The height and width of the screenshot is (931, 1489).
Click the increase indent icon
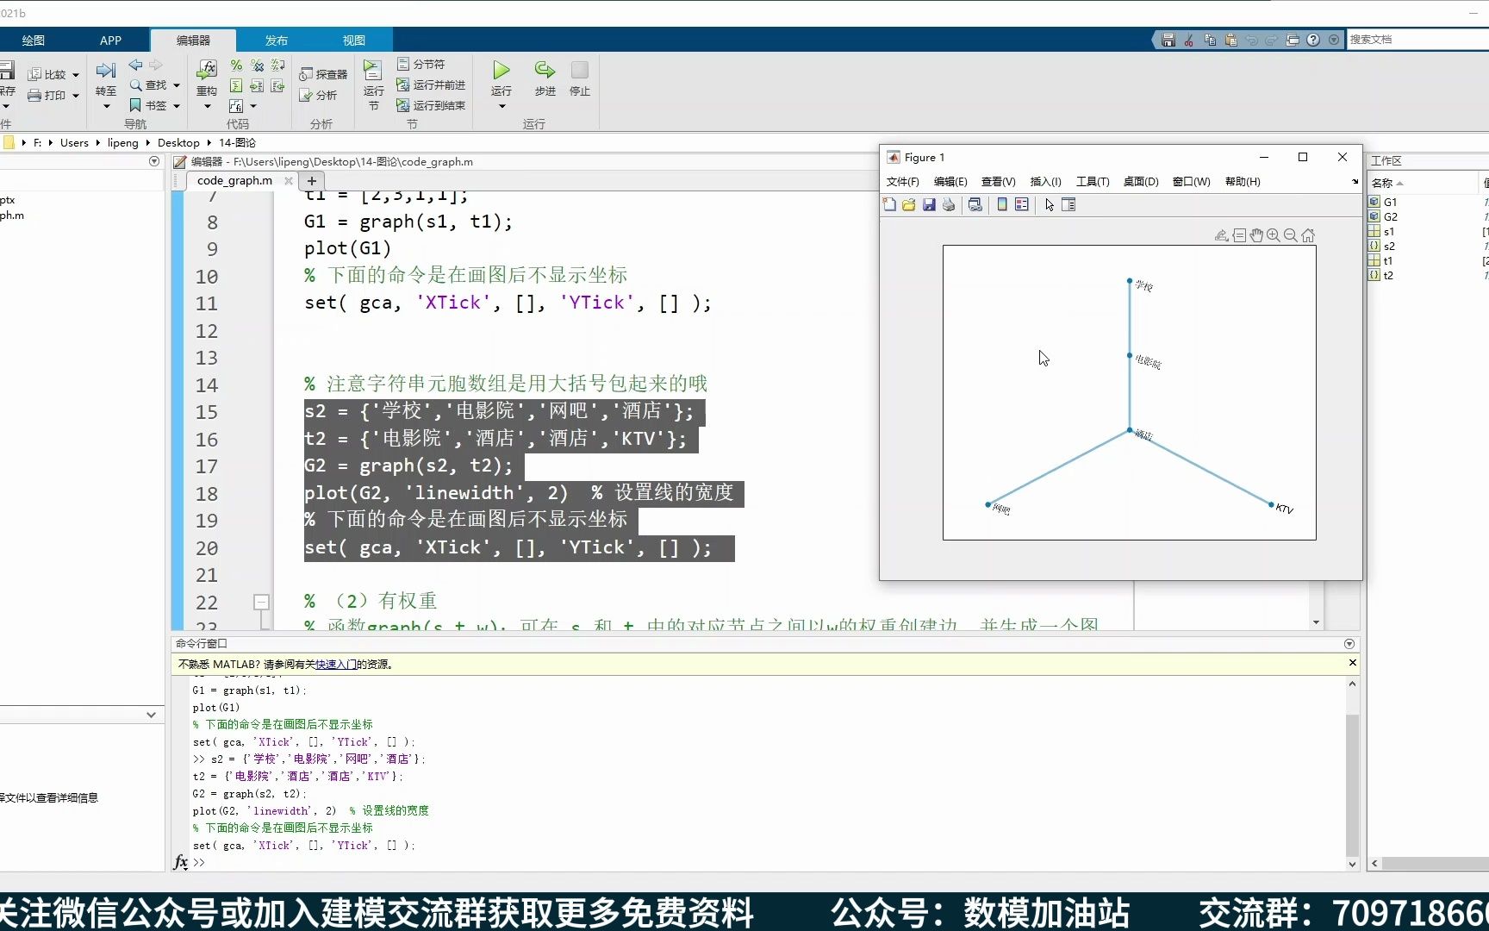[x=257, y=86]
